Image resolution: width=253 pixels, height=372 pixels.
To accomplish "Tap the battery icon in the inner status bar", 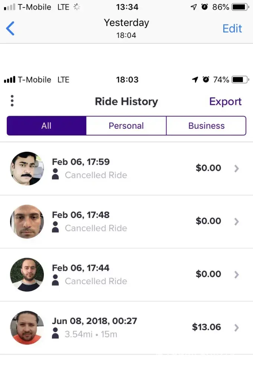I will [x=240, y=80].
